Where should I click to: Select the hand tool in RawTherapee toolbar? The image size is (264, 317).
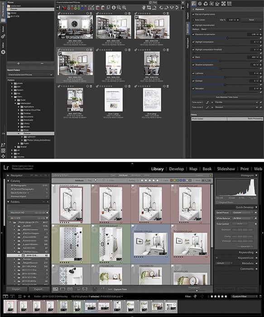[x=144, y=8]
